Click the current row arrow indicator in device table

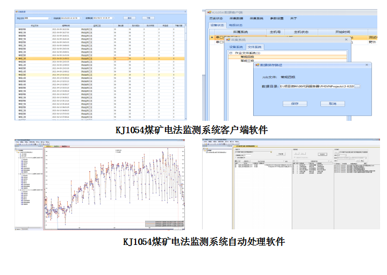point(211,38)
